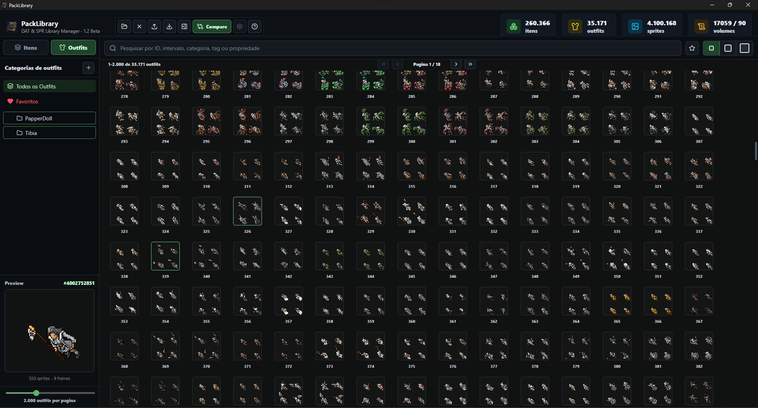The height and width of the screenshot is (408, 758).
Task: Select outfit thumbnail 295
Action: tap(206, 121)
